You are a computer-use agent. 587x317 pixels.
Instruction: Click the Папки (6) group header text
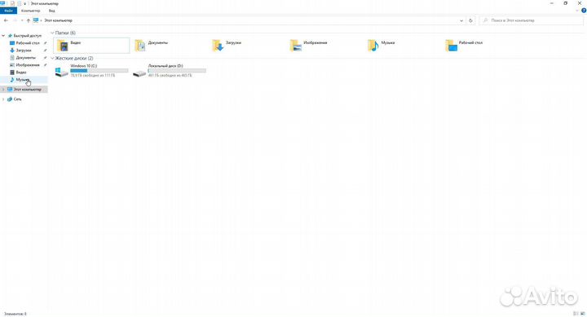point(65,33)
